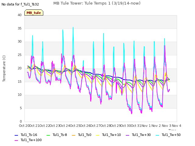Click the Oct 25 x-axis tick label
The image size is (195, 146).
coord(75,126)
